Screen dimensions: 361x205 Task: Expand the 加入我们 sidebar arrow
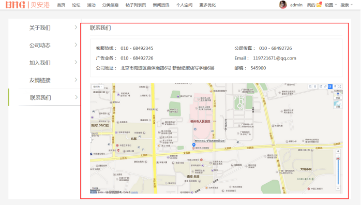tap(76, 63)
